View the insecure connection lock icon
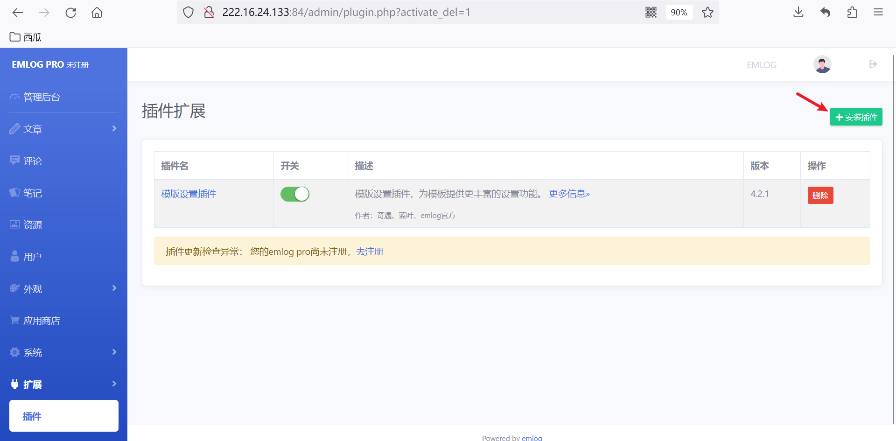The width and height of the screenshot is (896, 441). pyautogui.click(x=209, y=12)
